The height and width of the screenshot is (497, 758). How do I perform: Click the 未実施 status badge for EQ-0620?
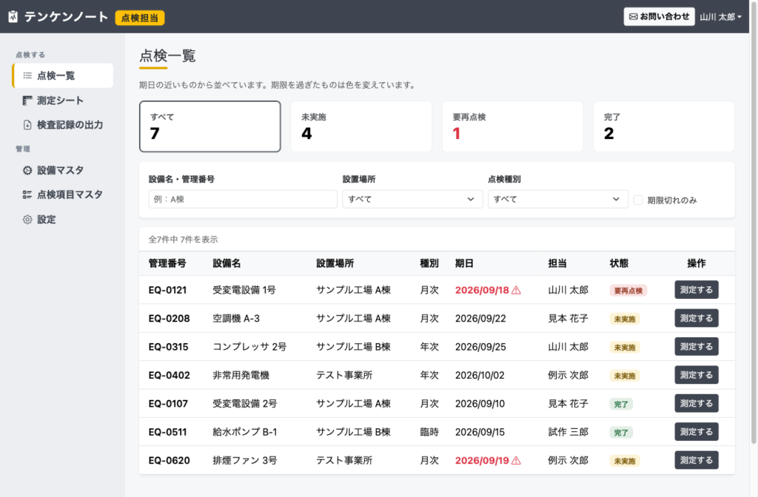click(625, 461)
